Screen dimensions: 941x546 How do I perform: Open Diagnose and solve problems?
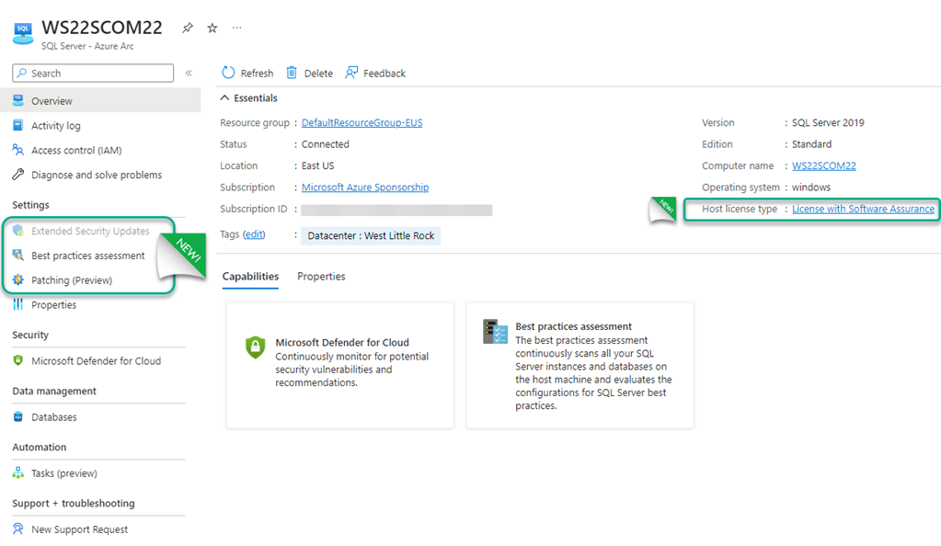[96, 176]
